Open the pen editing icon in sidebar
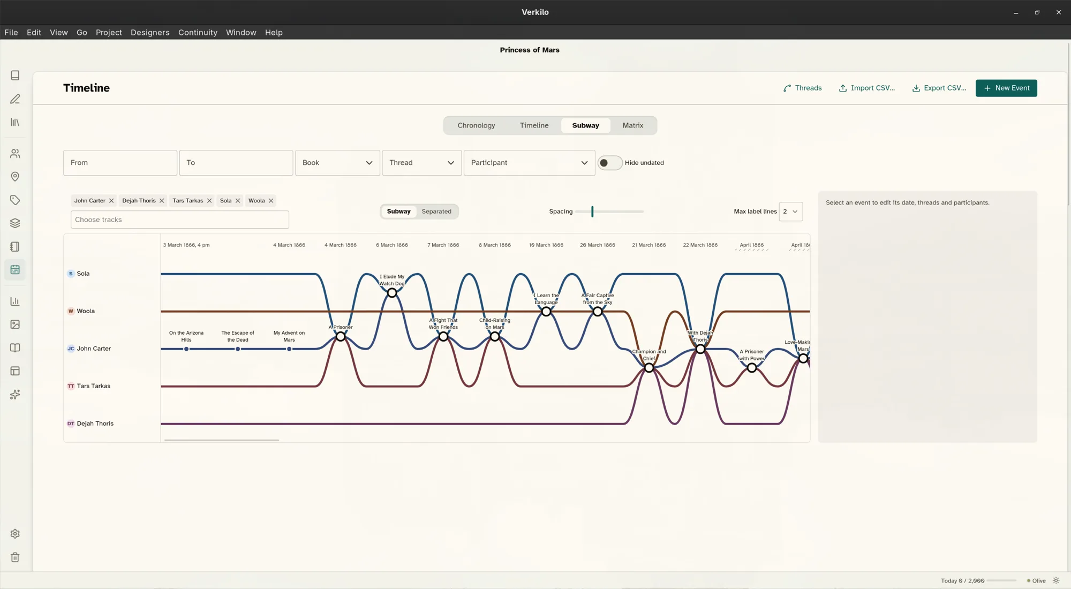This screenshot has width=1071, height=589. tap(15, 99)
